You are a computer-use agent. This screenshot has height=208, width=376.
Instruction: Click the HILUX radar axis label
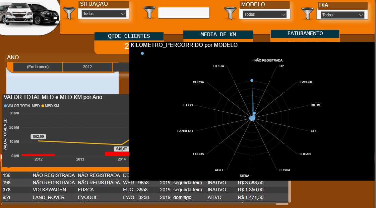[315, 105]
